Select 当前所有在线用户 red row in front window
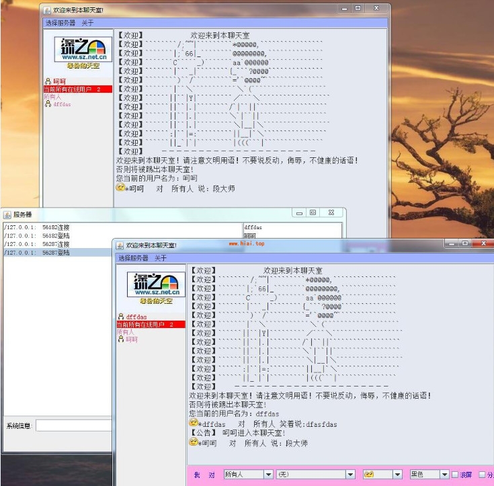The width and height of the screenshot is (494, 486). [x=151, y=324]
